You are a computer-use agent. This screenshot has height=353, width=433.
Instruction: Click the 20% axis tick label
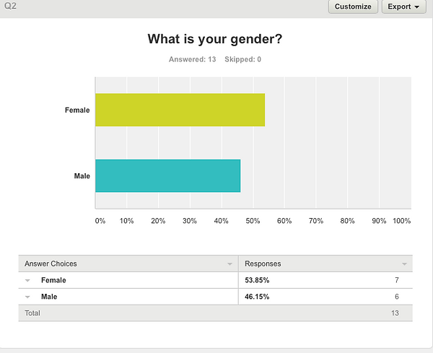tap(158, 221)
